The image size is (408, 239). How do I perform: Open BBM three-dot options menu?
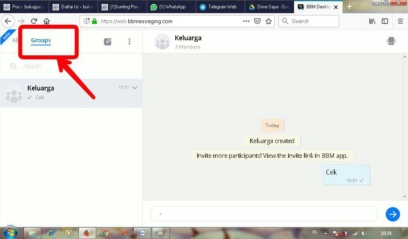[x=129, y=41]
